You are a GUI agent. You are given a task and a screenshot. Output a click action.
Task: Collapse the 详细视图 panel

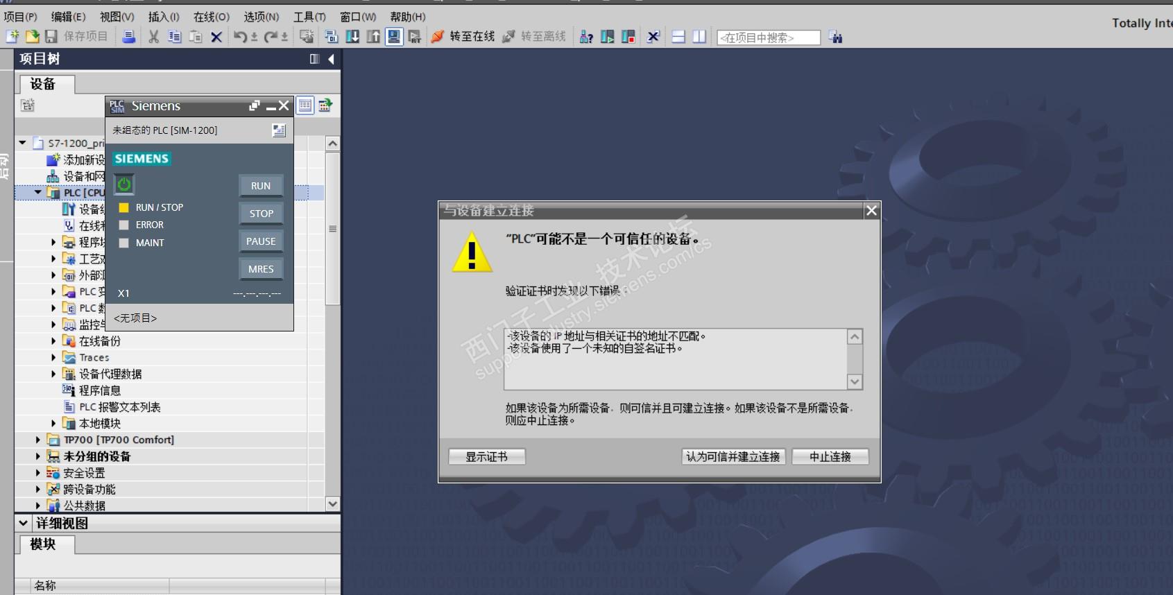24,523
